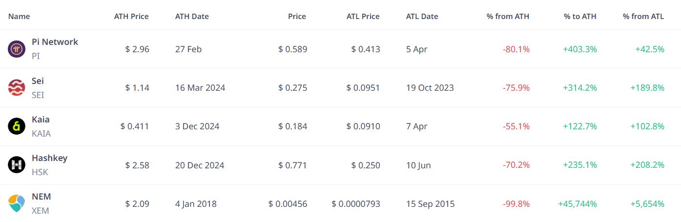Click the Pi Network coin icon
Viewport: 681px width, 222px height.
(16, 49)
